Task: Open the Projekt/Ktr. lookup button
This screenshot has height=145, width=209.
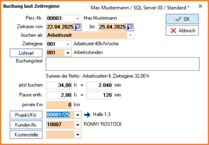Action: tap(26, 115)
